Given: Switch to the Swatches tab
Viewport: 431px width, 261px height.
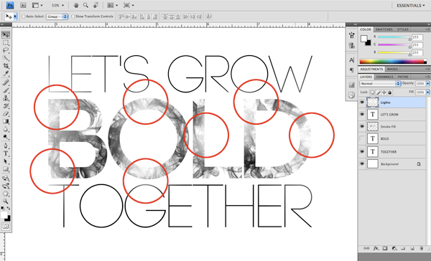Looking at the screenshot, I should pyautogui.click(x=384, y=29).
